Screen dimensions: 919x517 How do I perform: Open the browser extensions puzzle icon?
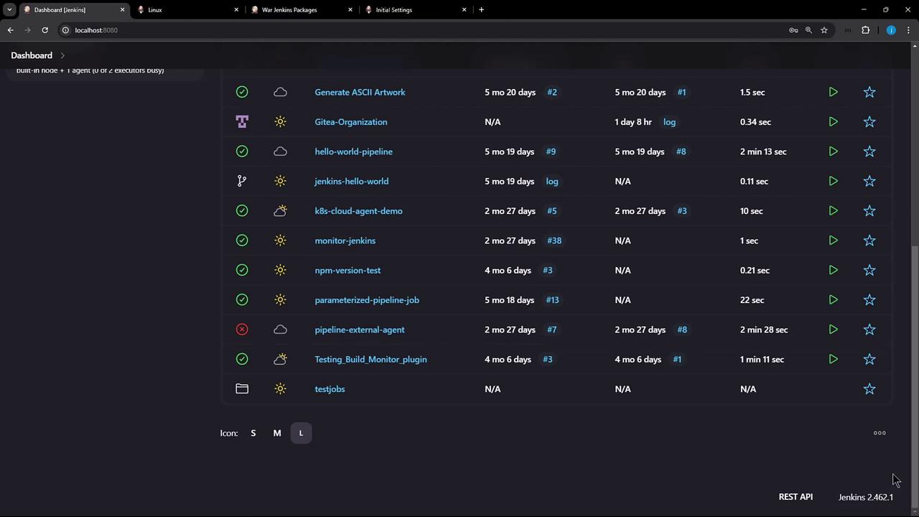pyautogui.click(x=865, y=30)
